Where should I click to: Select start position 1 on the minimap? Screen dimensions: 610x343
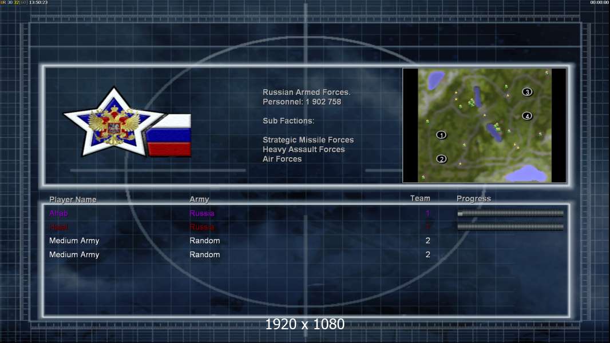pos(441,135)
